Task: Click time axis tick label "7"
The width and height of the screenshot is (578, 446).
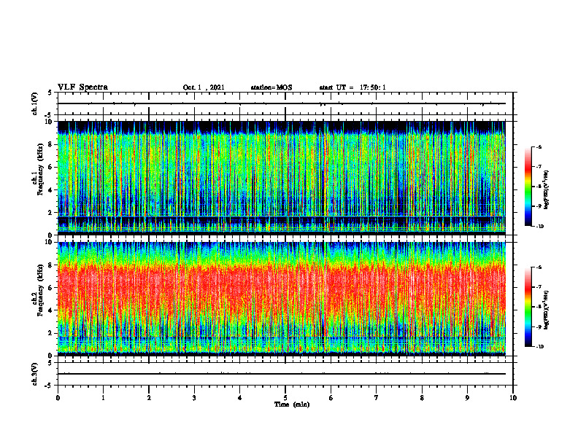Action: 377,398
